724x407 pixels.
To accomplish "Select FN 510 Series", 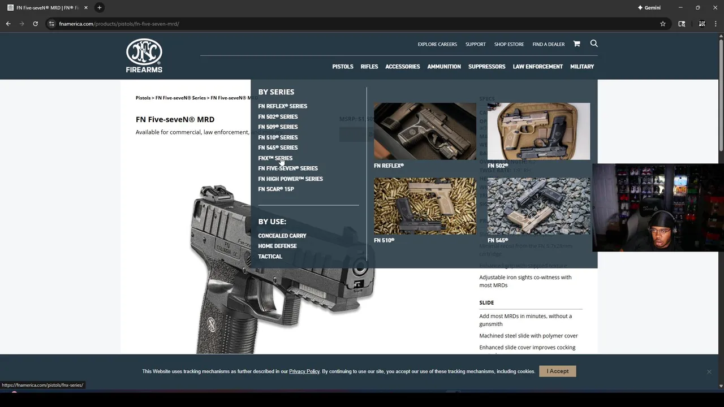I will pos(278,137).
